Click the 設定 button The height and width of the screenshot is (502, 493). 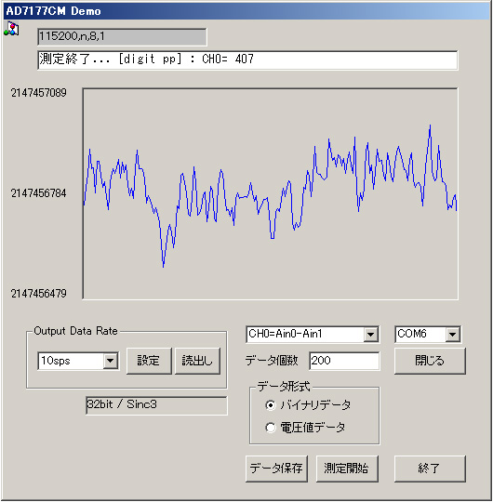149,361
